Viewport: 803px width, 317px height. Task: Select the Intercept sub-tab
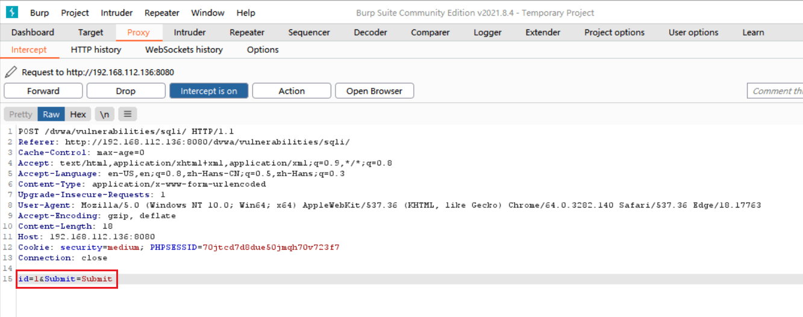click(29, 50)
